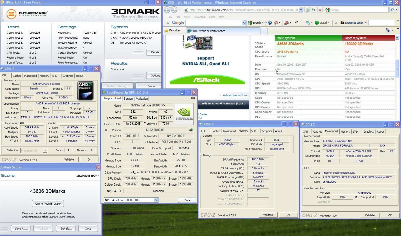Click the AMD Phenom II logo in CPU-Z

[x=85, y=91]
